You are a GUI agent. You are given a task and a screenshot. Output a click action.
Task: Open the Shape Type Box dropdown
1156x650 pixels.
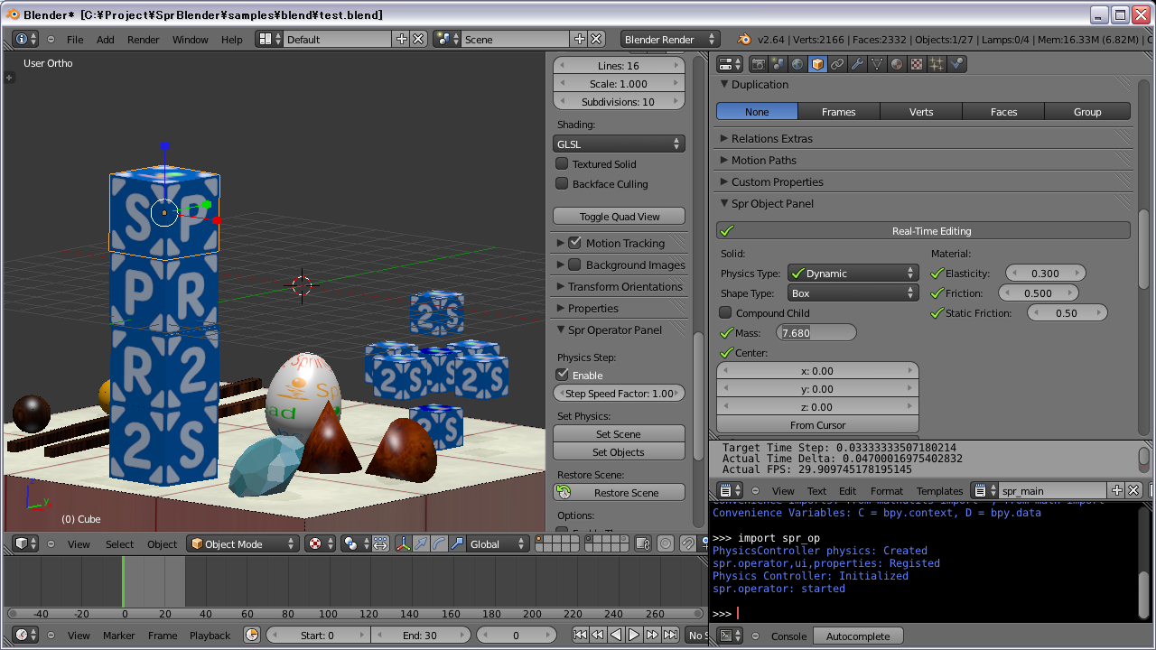click(x=853, y=292)
